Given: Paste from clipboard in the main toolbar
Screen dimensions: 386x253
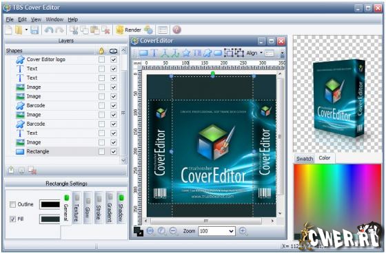Looking at the screenshot, I should point(95,30).
